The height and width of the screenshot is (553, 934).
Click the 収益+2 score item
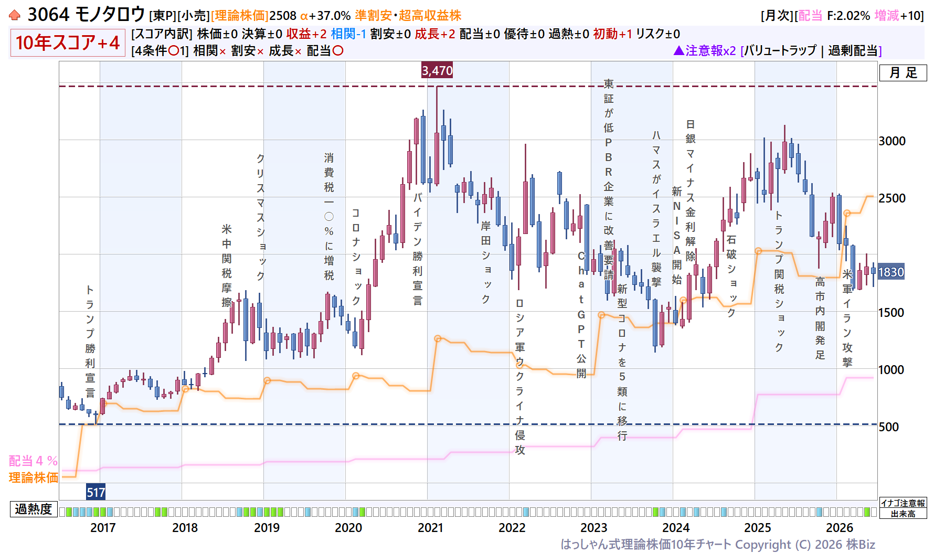pyautogui.click(x=306, y=34)
